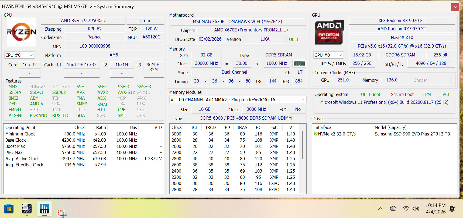This screenshot has height=218, width=463.
Task: Click the HWiNFO taskbar icon
Action: (x=44, y=209)
